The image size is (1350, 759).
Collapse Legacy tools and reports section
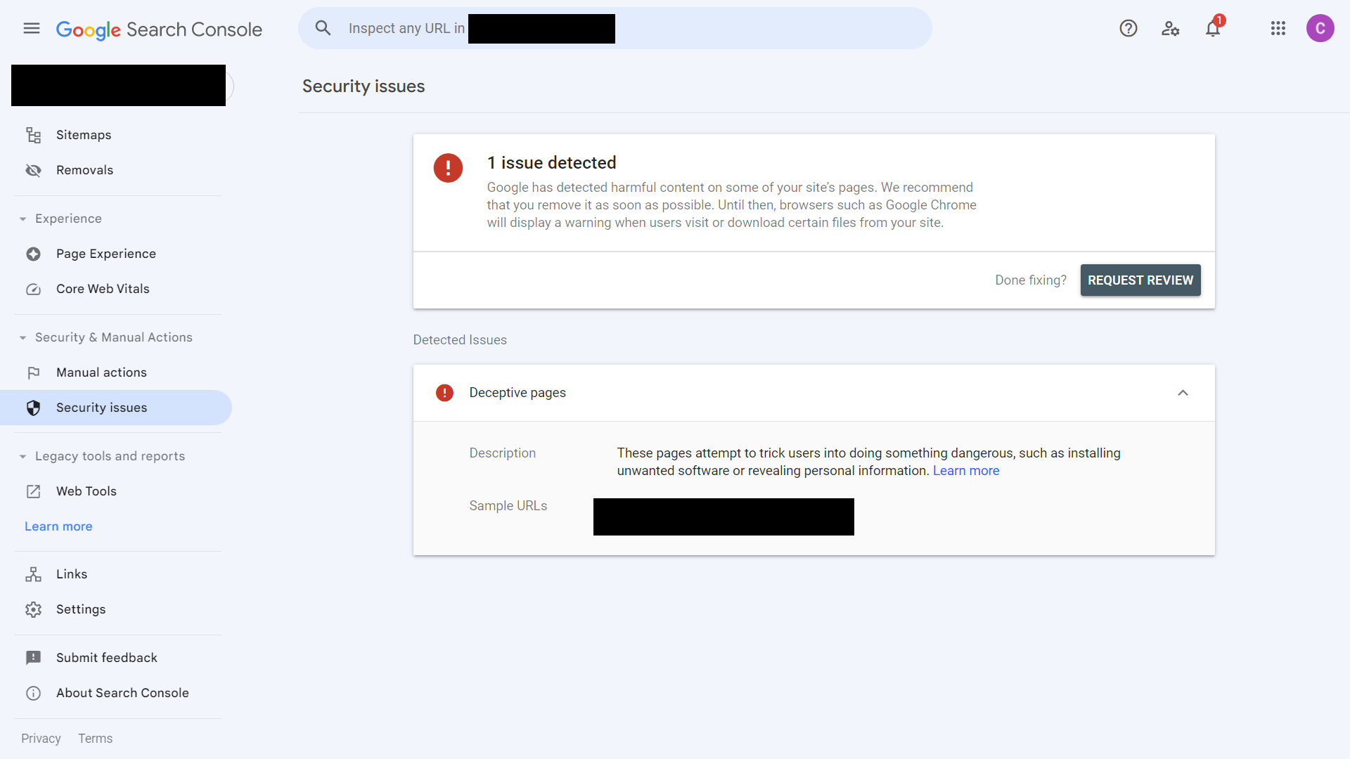(22, 456)
